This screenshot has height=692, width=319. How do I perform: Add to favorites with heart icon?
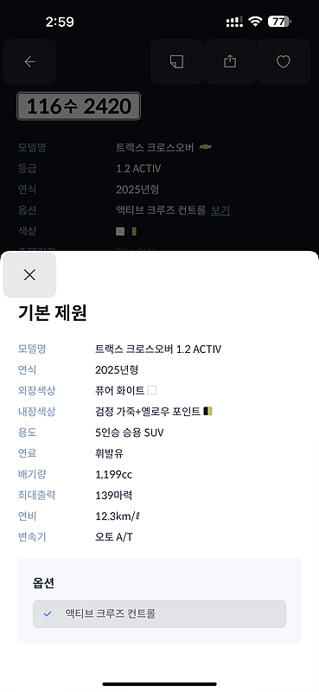click(x=284, y=61)
